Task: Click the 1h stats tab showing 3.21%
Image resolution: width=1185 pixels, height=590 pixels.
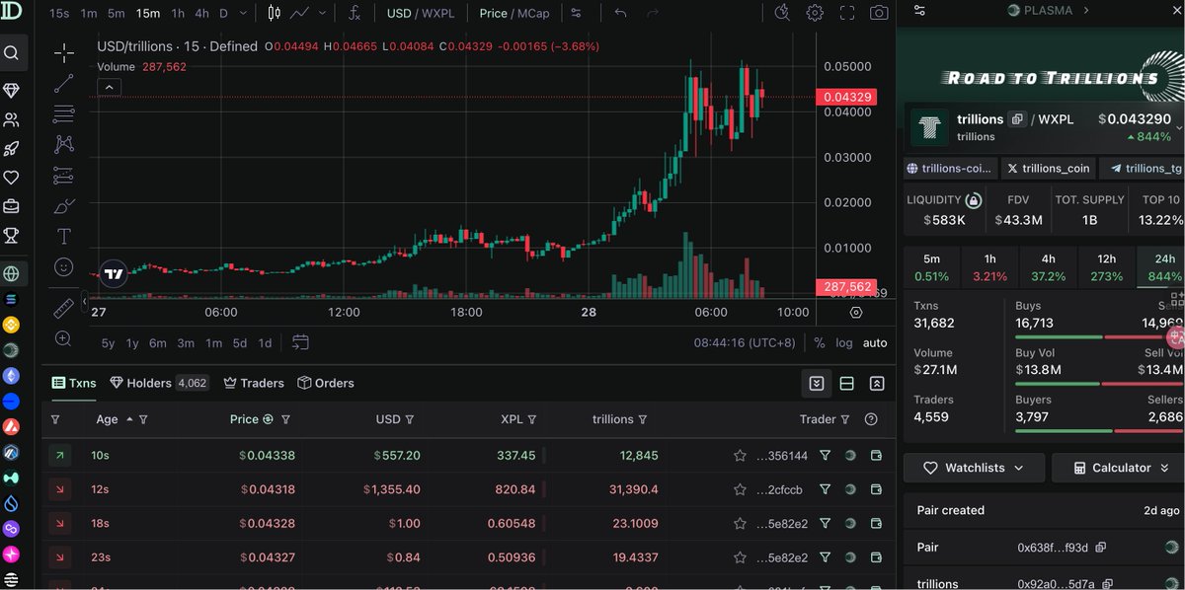Action: (989, 267)
